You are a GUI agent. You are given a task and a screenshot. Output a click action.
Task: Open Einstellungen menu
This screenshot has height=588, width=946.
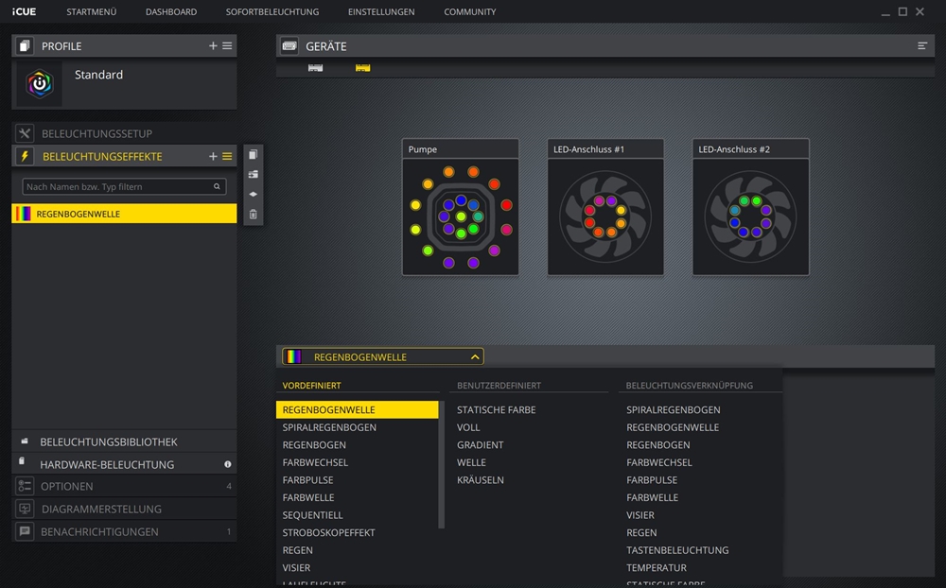(381, 11)
